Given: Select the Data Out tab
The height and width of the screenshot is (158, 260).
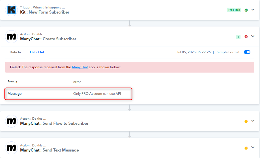Looking at the screenshot, I should pyautogui.click(x=37, y=52).
